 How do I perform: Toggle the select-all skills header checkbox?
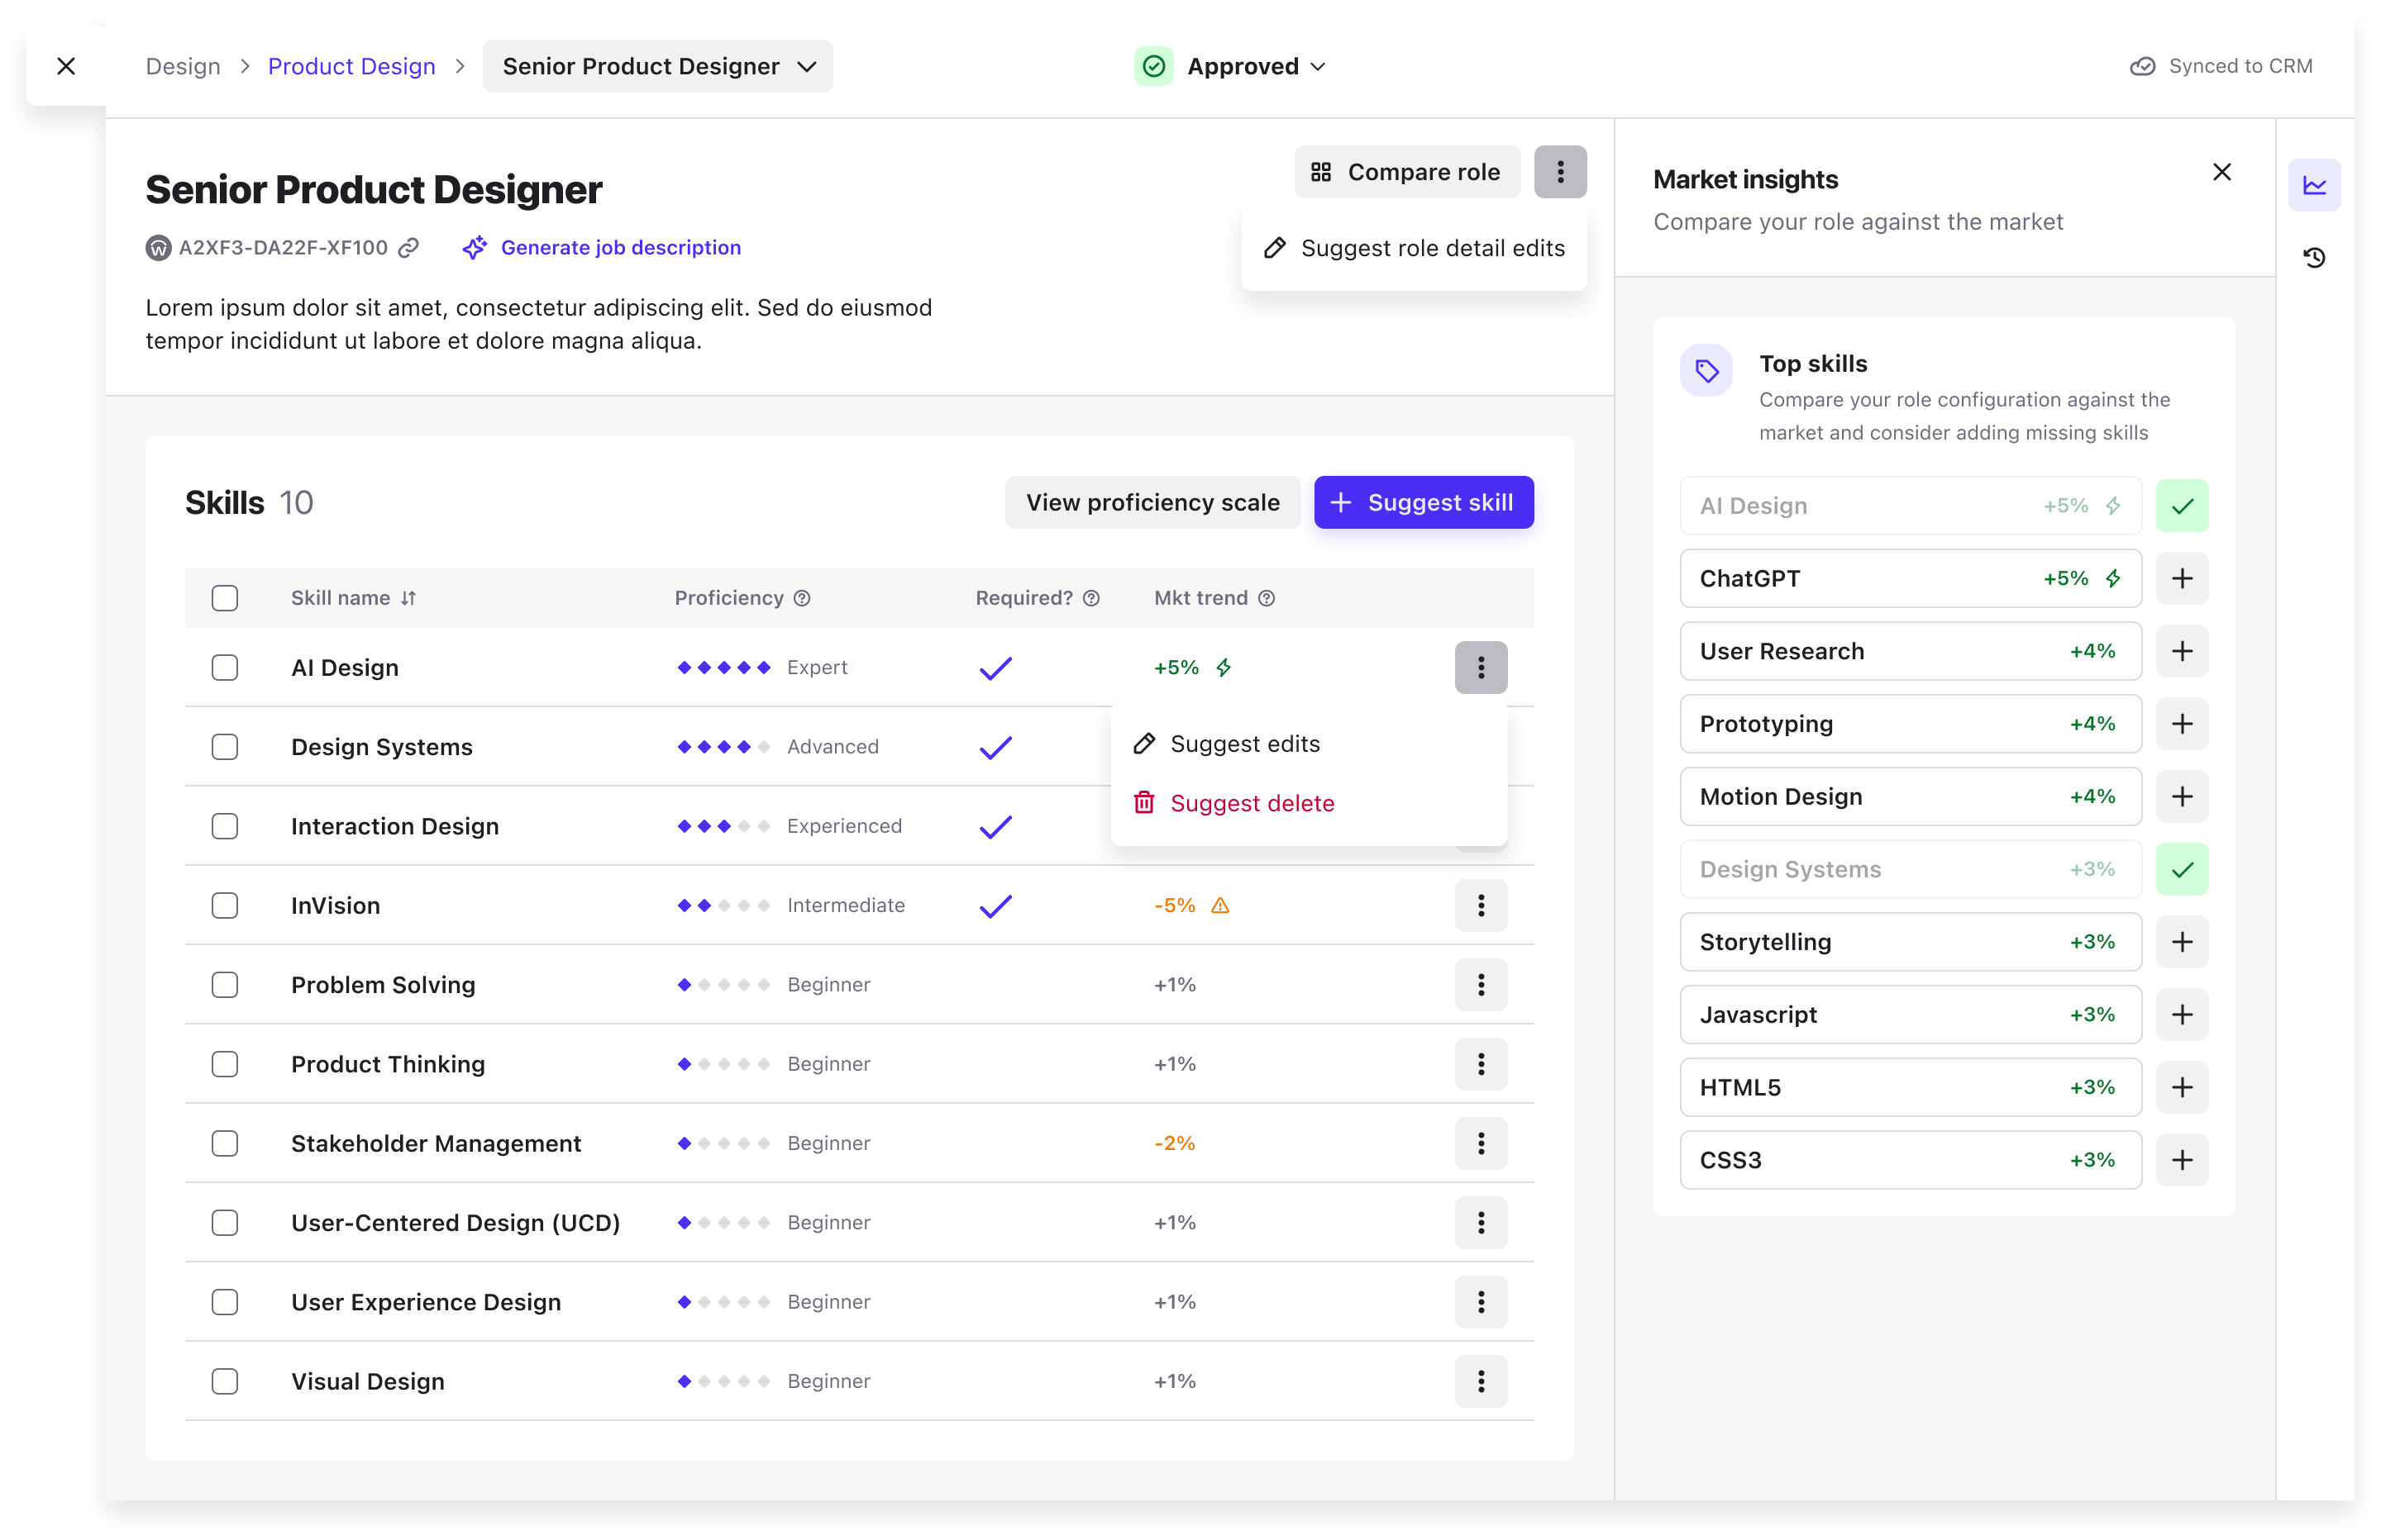(x=225, y=598)
